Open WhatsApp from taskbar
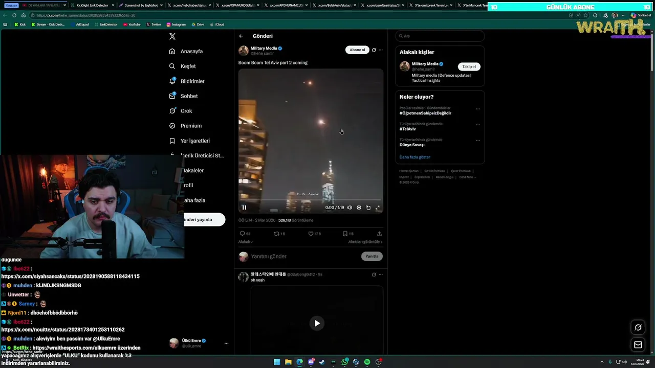The image size is (655, 368). [345, 362]
